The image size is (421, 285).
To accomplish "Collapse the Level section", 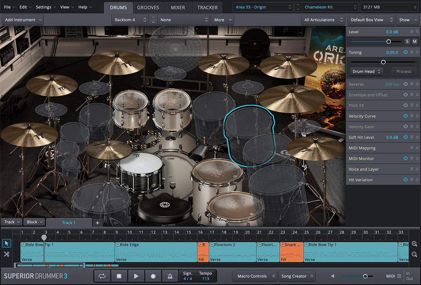I will point(417,32).
